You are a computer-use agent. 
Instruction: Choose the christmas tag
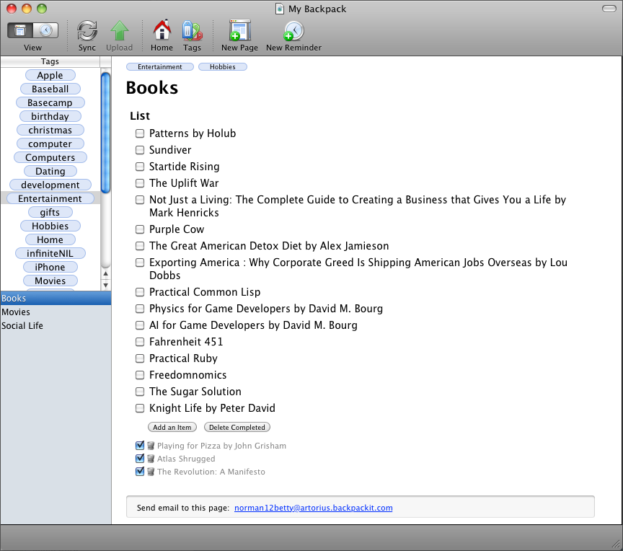[50, 131]
